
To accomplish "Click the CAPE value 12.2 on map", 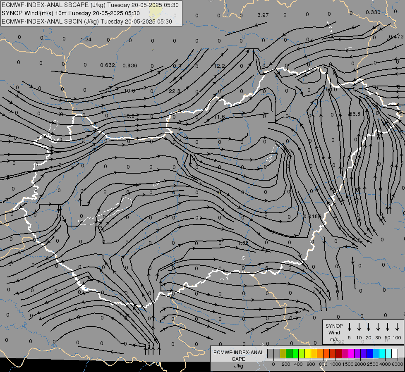I will tap(219, 66).
